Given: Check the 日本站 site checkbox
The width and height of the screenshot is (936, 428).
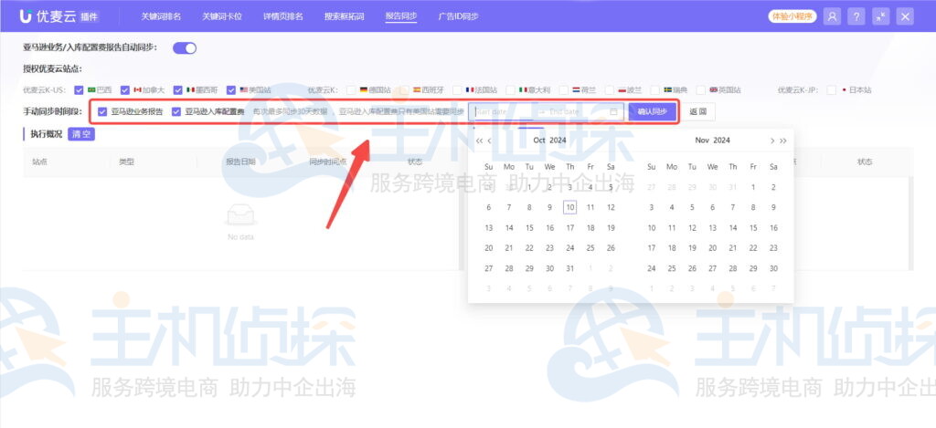Looking at the screenshot, I should 832,90.
